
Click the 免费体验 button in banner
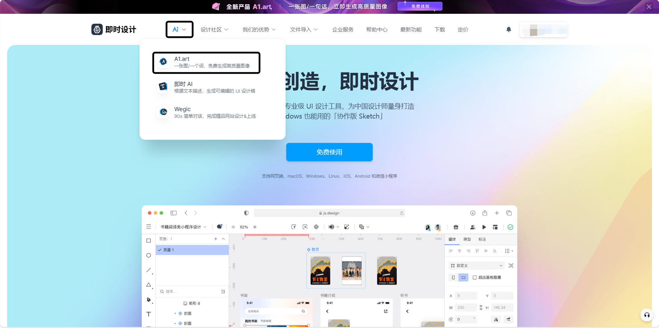(420, 6)
